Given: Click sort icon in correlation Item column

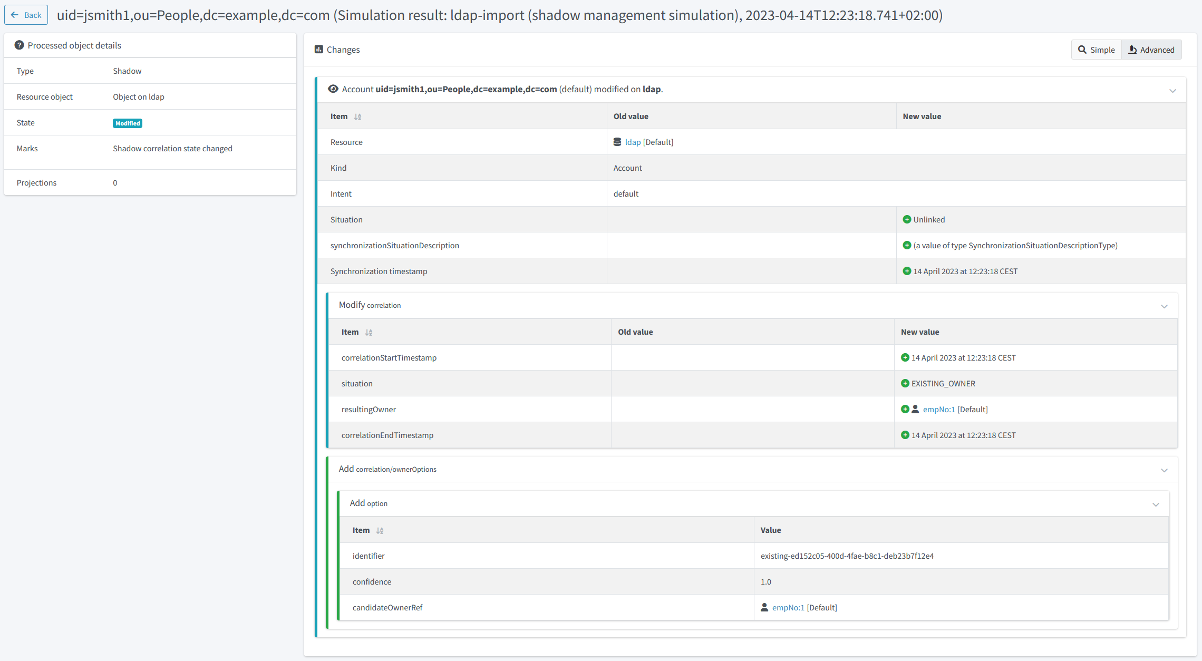Looking at the screenshot, I should (369, 333).
